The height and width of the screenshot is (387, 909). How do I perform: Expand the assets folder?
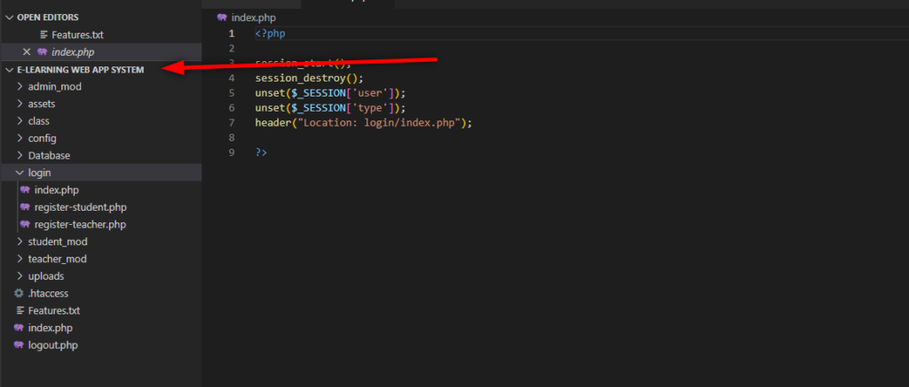click(20, 104)
